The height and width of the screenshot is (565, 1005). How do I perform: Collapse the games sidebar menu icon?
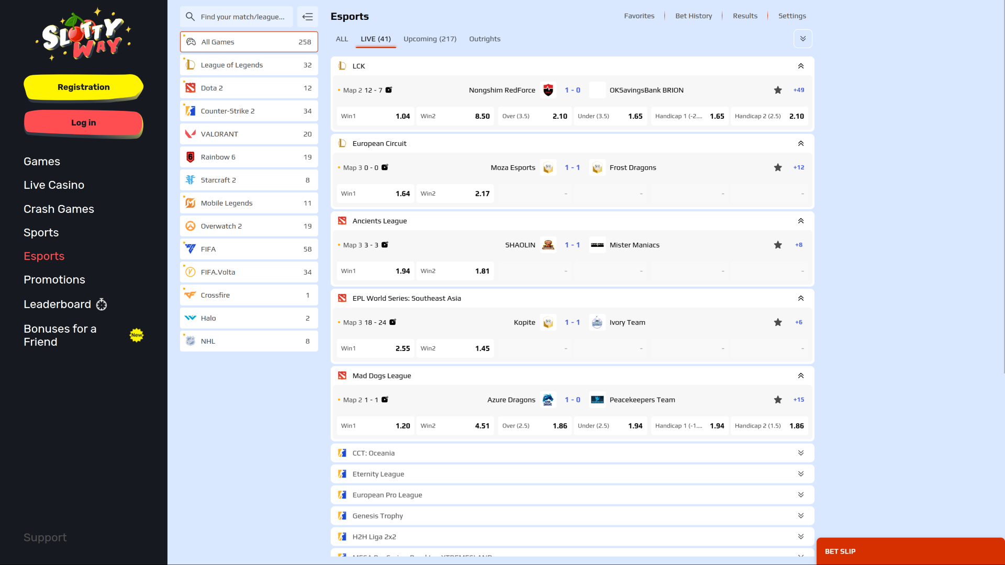(308, 17)
